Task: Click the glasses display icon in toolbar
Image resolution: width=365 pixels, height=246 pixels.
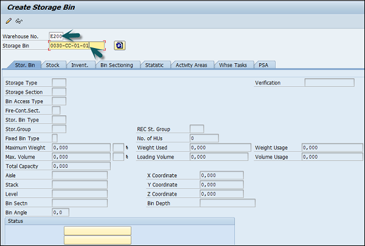Action: click(19, 21)
